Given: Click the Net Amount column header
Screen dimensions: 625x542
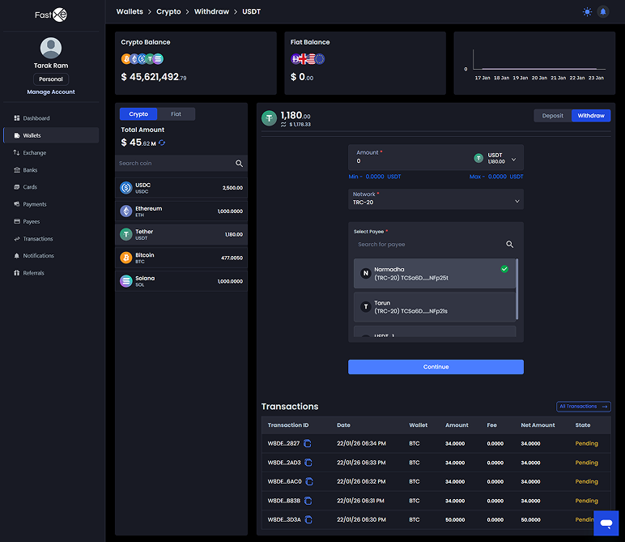Looking at the screenshot, I should 538,425.
